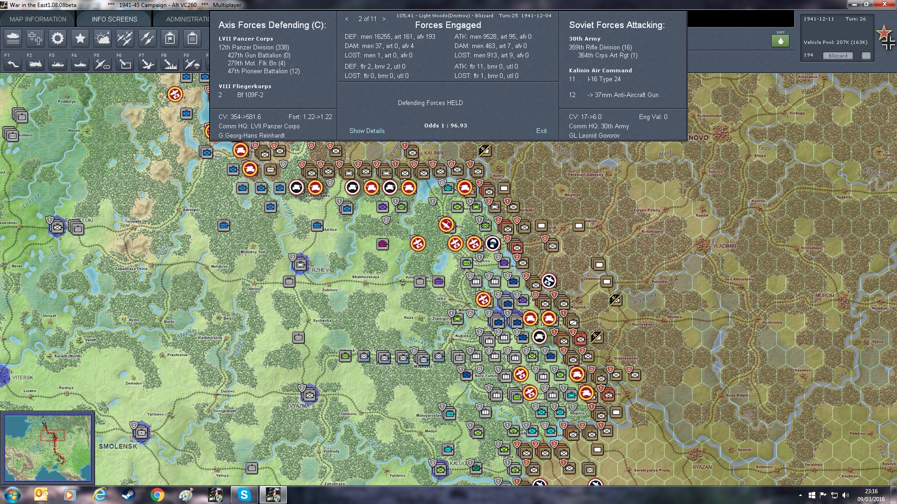Select F8 bomb city mode icon
This screenshot has height=504, width=897.
[x=170, y=64]
